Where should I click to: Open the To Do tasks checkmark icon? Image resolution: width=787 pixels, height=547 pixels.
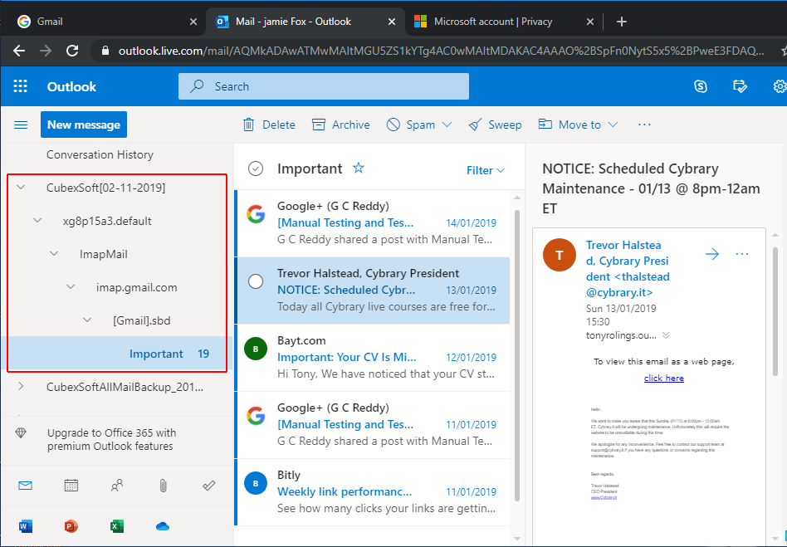209,486
